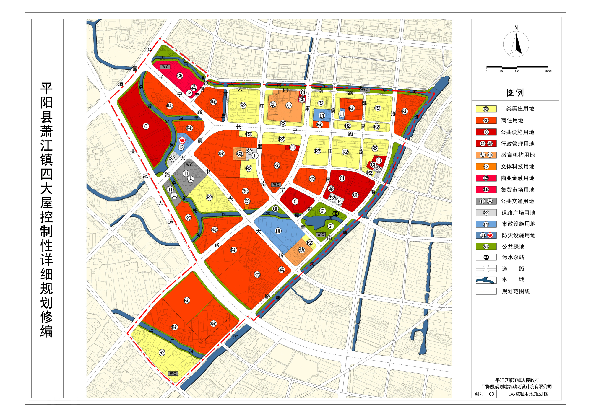Screen dimensions: 591x417
Task: Click the 防灾设施用地 legend label
Action: coord(519,235)
